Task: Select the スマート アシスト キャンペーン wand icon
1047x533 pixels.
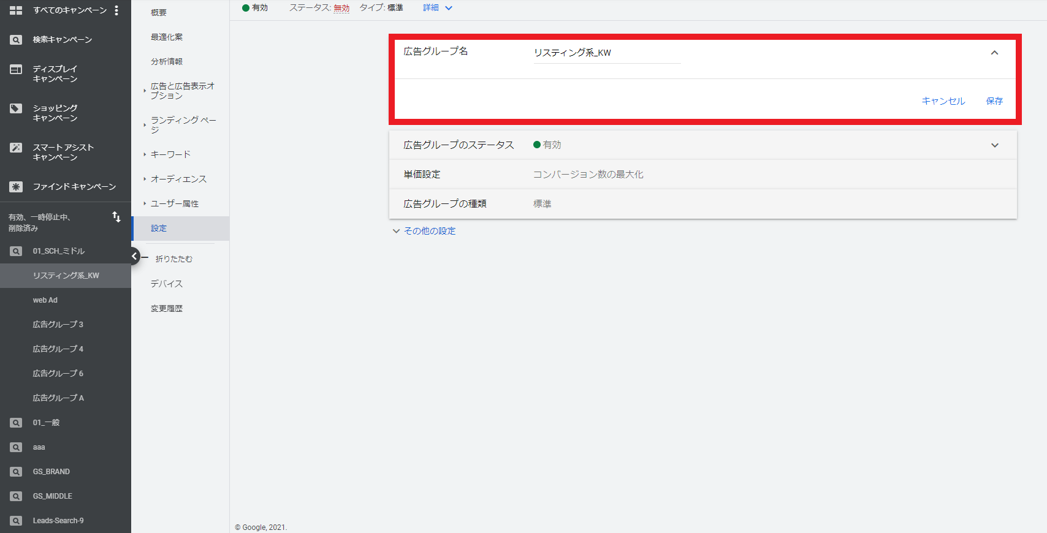Action: coord(16,148)
